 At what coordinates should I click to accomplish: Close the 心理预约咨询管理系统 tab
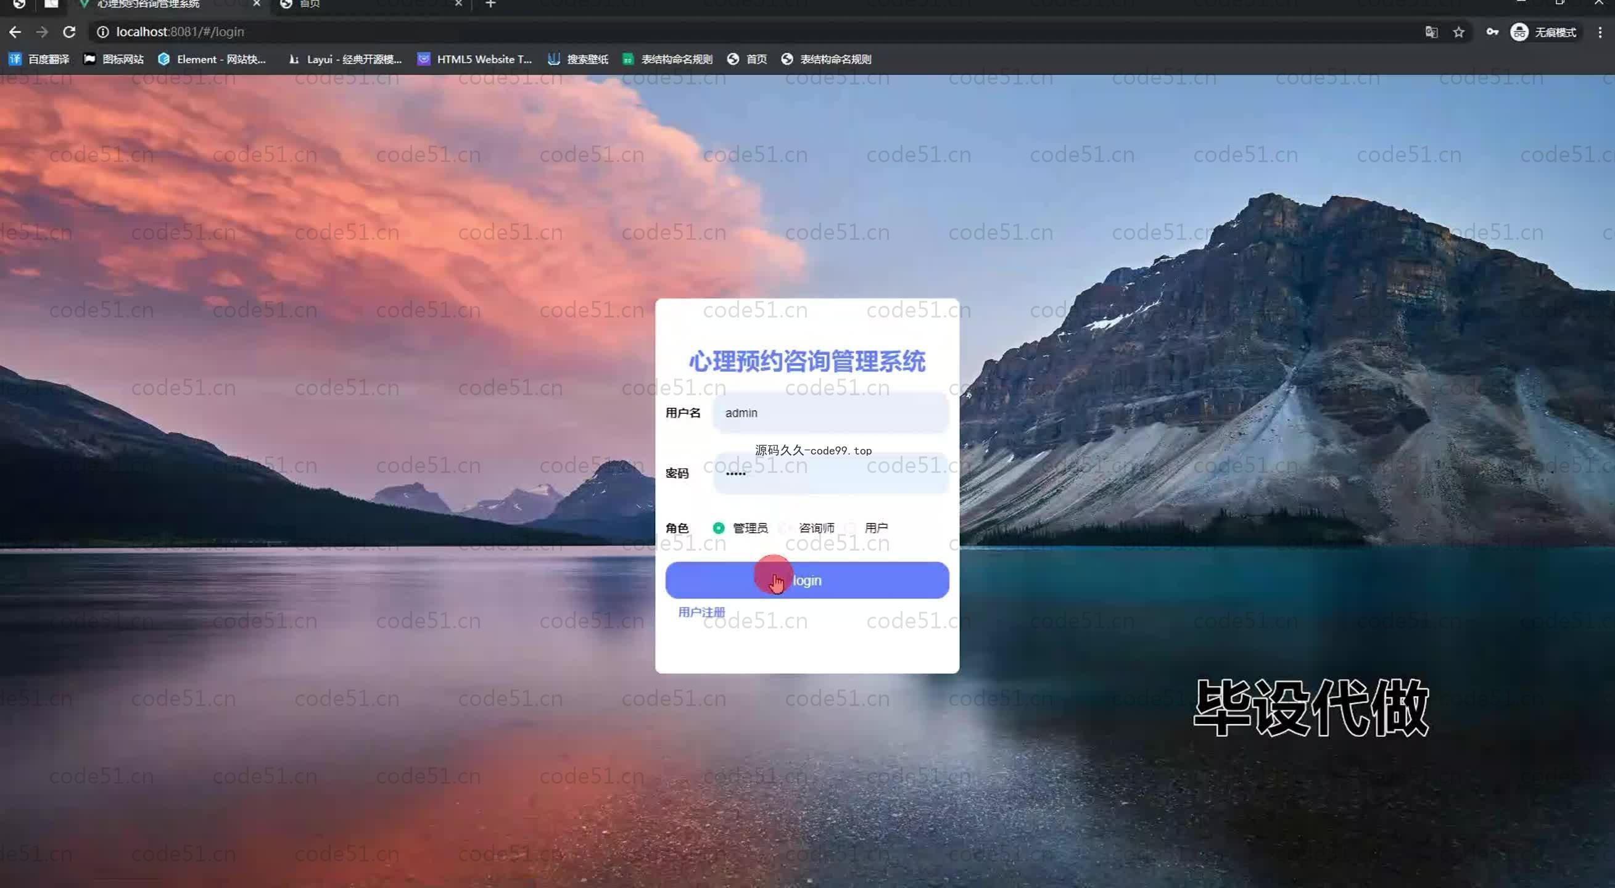coord(257,4)
